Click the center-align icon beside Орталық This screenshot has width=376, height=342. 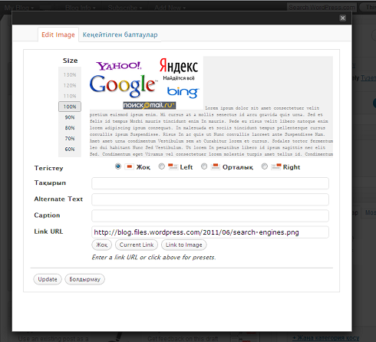216,167
